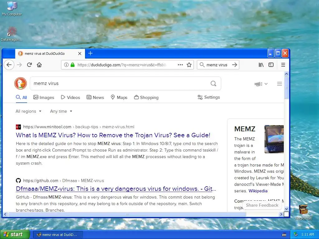
Task: Select the DataWagon desktop shortcut
Action: 12,34
